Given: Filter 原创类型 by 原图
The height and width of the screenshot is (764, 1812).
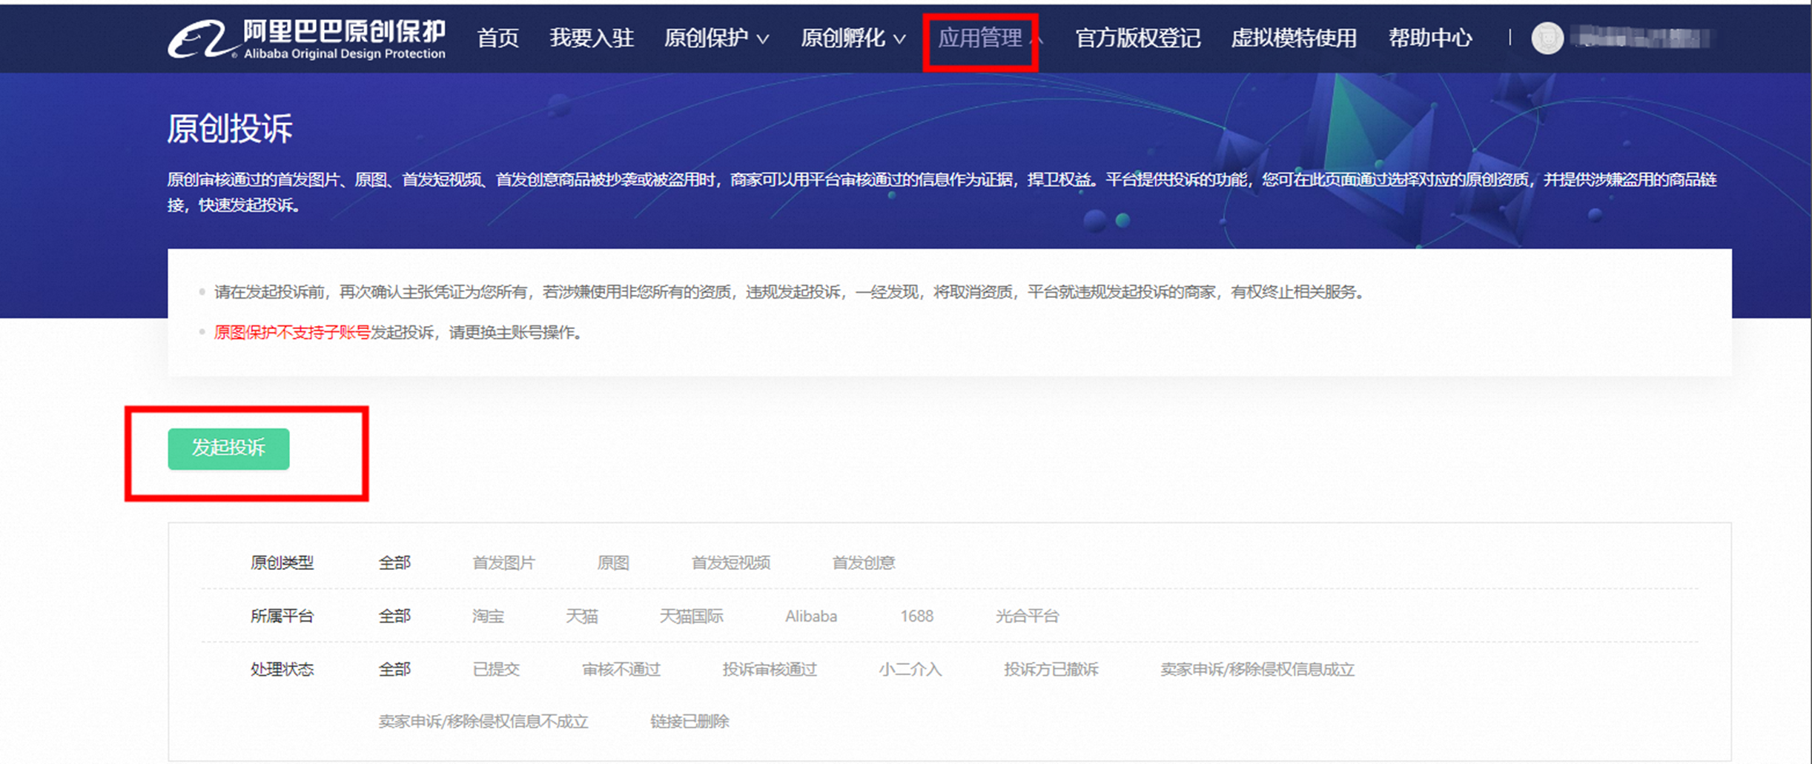Looking at the screenshot, I should pos(613,563).
